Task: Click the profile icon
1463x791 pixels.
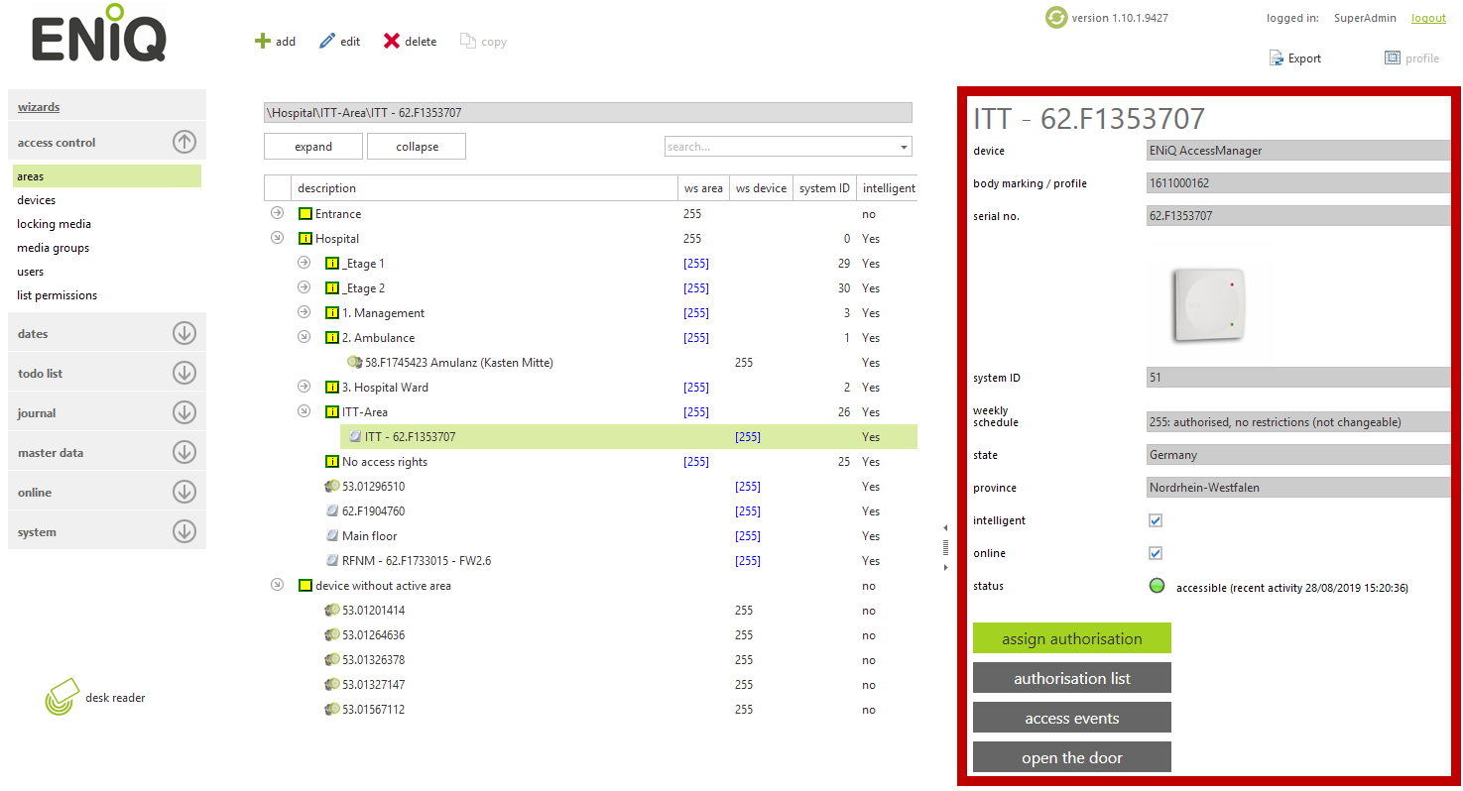Action: [x=1393, y=58]
